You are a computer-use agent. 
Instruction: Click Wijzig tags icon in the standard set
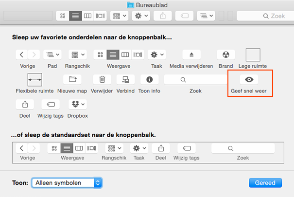click(x=187, y=148)
